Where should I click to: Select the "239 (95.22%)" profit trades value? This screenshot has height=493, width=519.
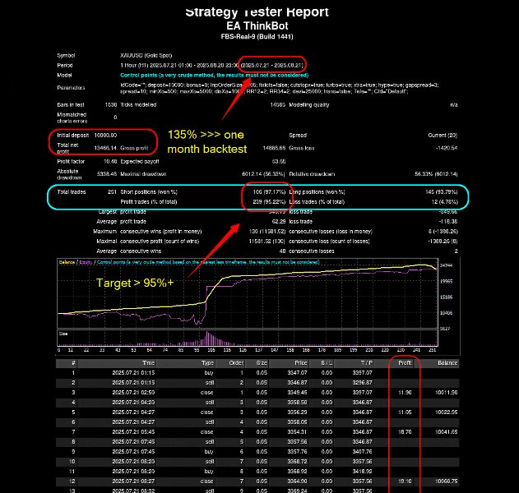pos(269,202)
